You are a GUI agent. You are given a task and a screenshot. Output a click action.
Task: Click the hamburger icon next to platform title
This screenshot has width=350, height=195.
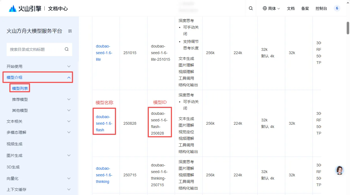click(x=70, y=31)
